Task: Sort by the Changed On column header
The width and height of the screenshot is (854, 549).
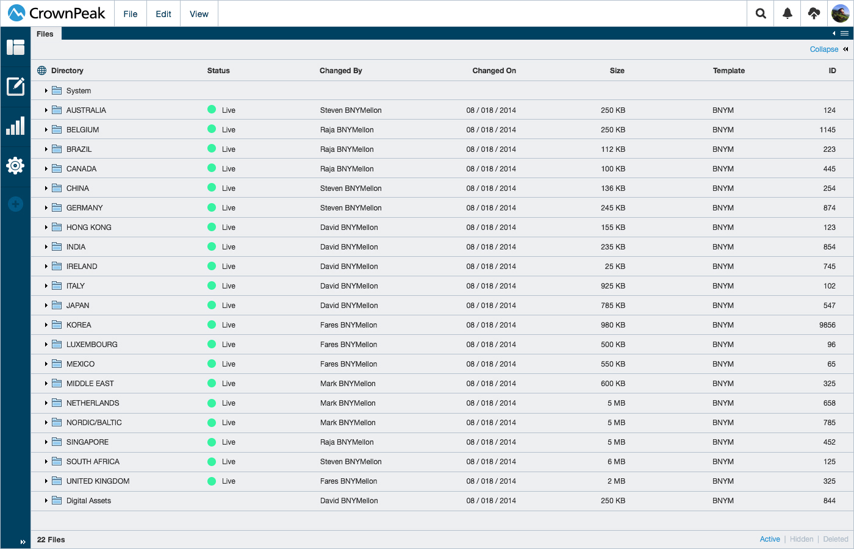Action: click(494, 71)
